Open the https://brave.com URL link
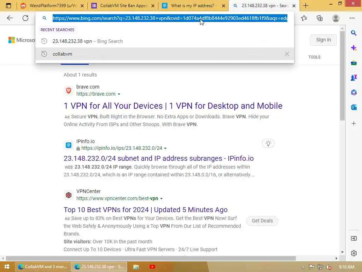Viewport: 362px width, 272px height. pos(96,94)
